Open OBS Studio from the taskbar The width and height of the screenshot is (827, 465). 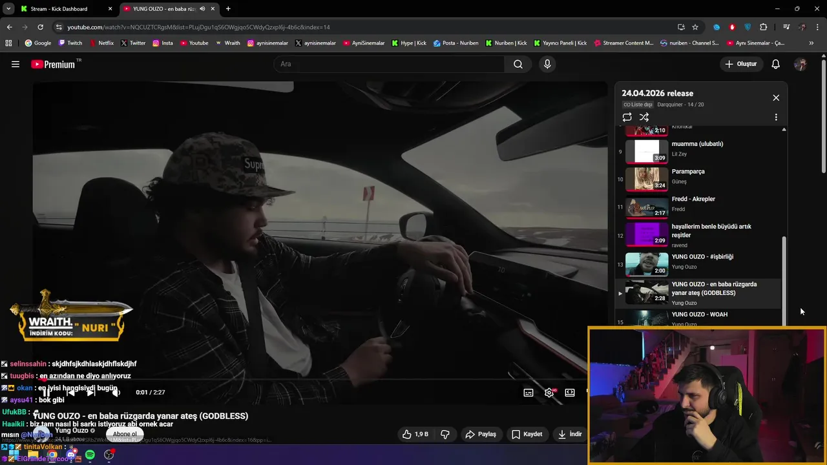[x=109, y=455]
